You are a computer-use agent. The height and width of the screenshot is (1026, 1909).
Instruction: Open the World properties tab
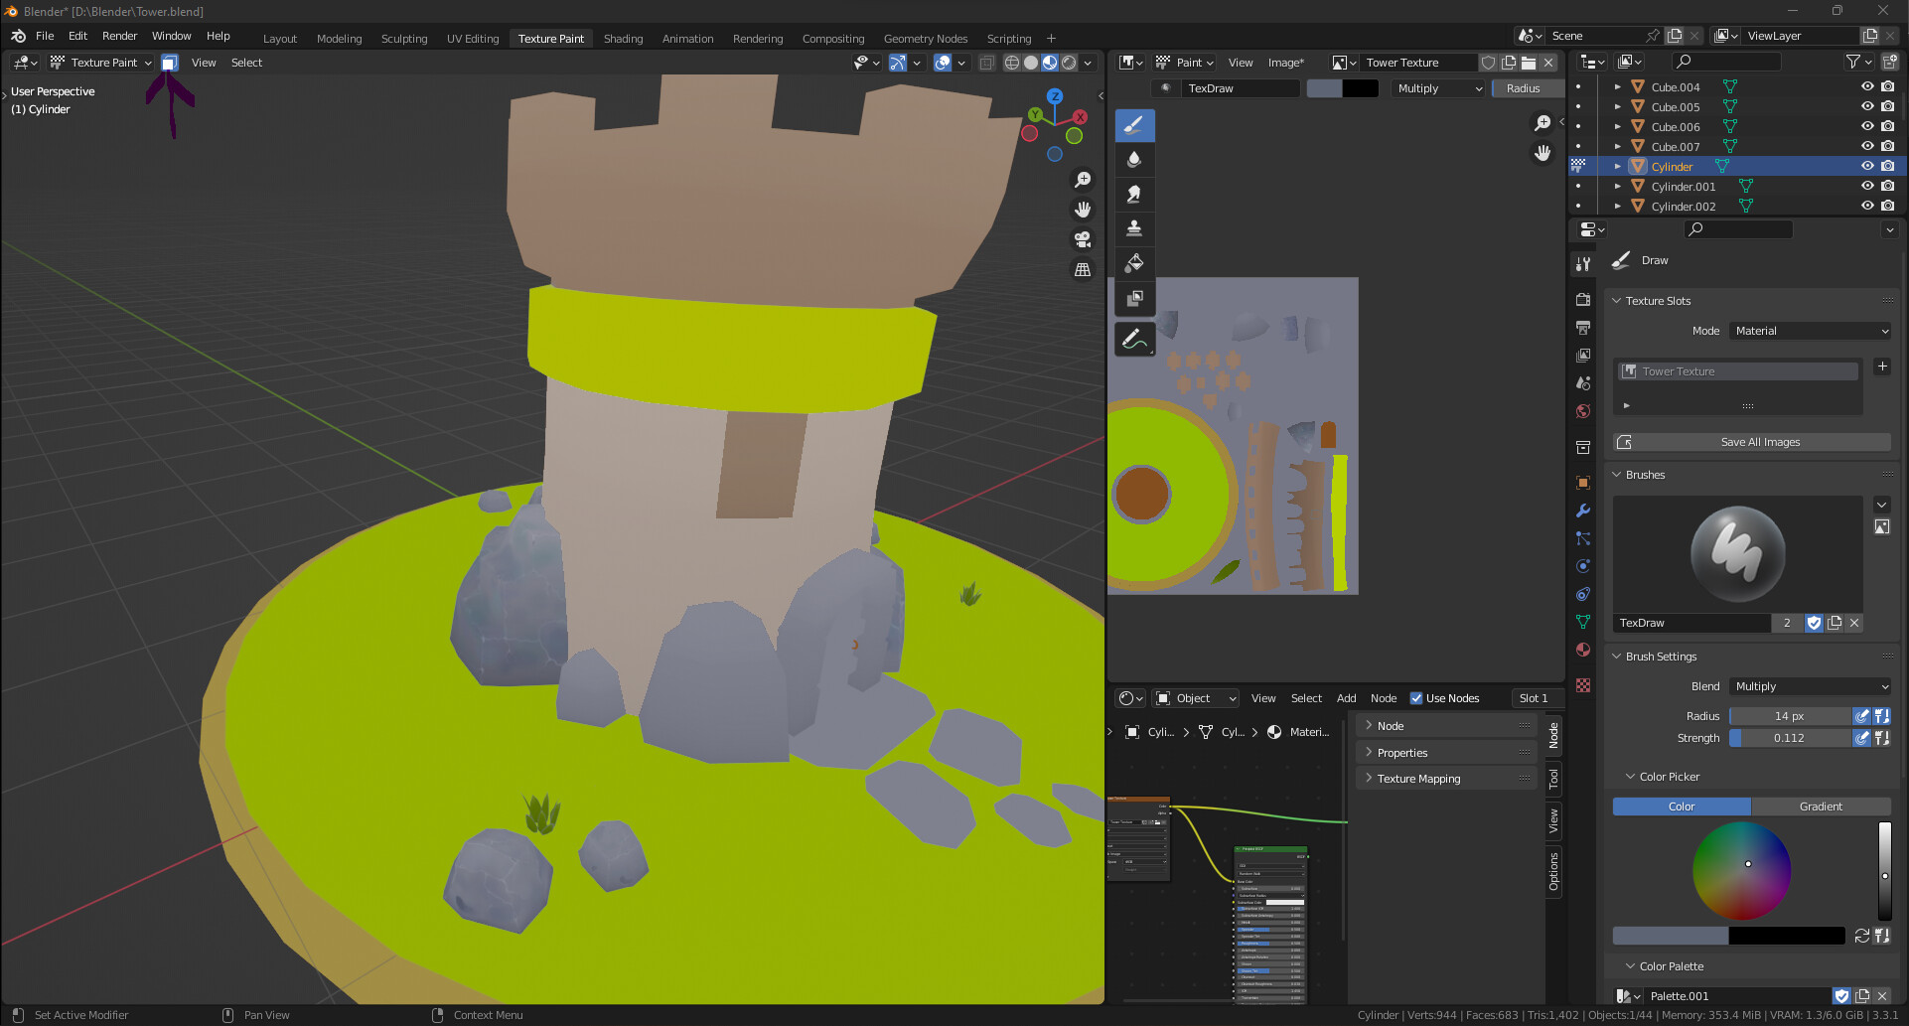pyautogui.click(x=1583, y=411)
